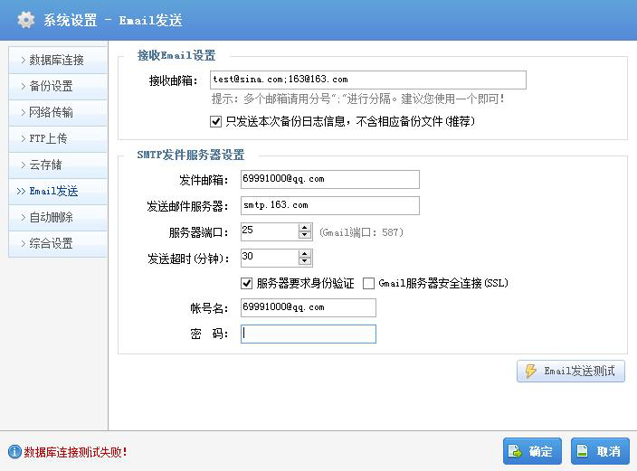Decrease 发送超时 minutes with down arrow
Viewport: 637px width, 471px height.
tap(305, 261)
